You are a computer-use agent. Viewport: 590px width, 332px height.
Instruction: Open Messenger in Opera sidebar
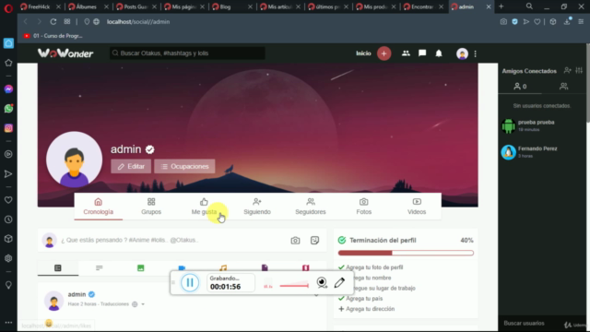point(8,89)
